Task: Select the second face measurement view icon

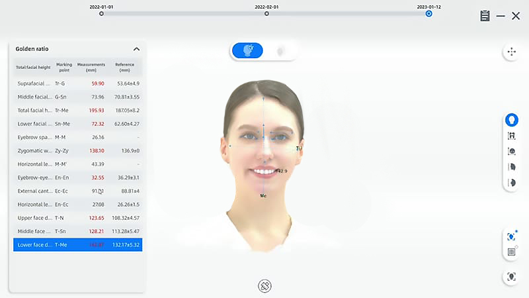Action: click(511, 136)
